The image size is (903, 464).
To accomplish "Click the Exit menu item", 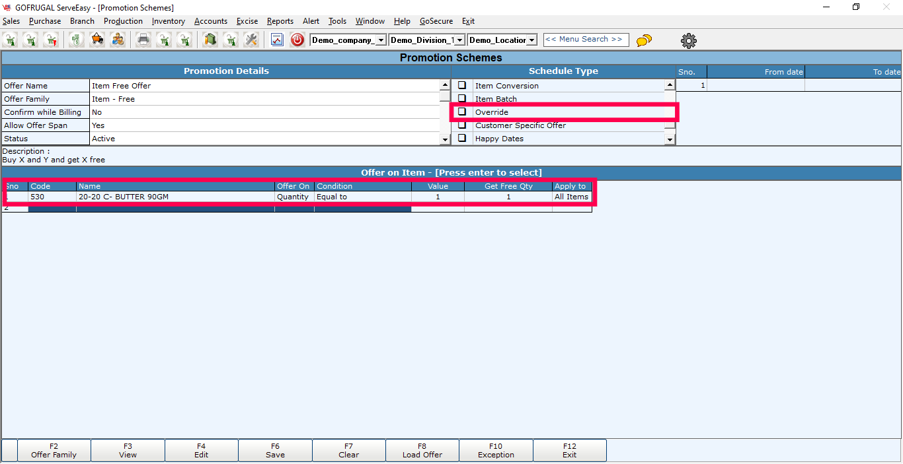I will [468, 21].
